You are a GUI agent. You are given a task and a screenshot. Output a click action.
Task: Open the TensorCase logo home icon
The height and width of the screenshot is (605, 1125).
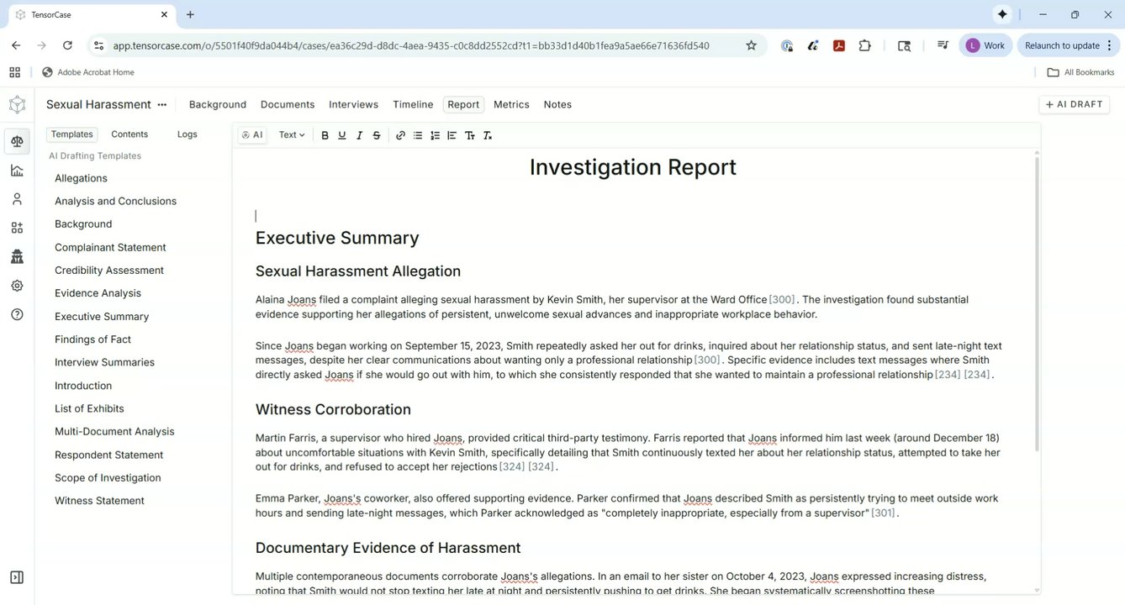(x=17, y=105)
